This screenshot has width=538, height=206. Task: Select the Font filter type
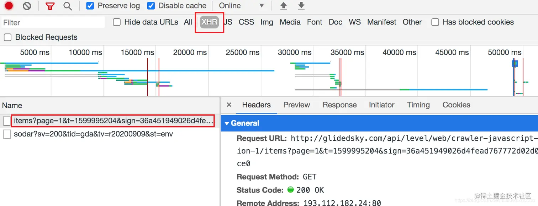[x=315, y=22]
